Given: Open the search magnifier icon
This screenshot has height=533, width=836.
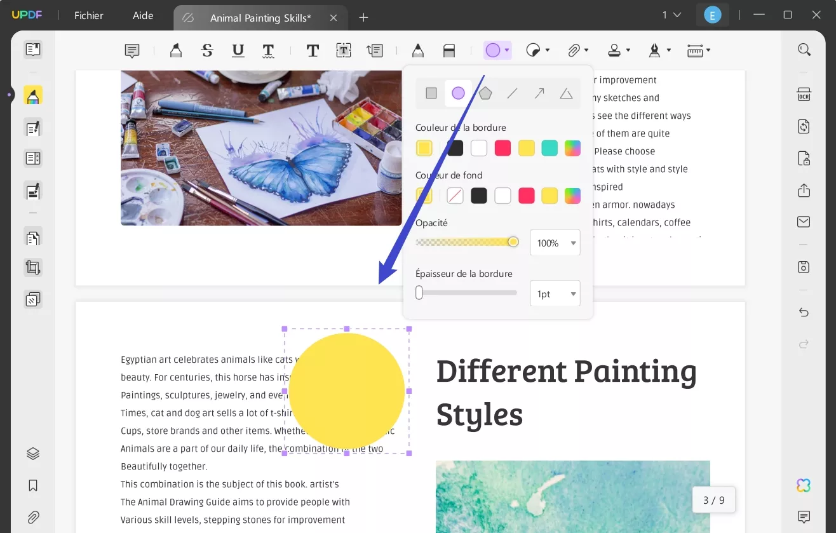Looking at the screenshot, I should coord(804,50).
